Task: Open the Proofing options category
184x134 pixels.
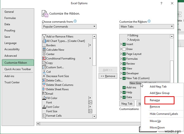Action: tap(18, 30)
